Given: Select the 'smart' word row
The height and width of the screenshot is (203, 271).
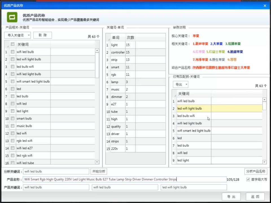Looking at the screenshot, I should coord(135,67).
